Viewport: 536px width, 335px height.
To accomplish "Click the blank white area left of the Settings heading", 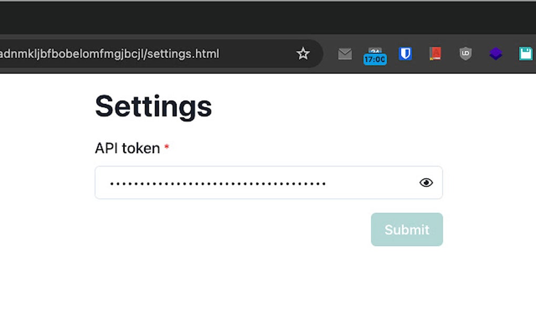I will pyautogui.click(x=42, y=106).
